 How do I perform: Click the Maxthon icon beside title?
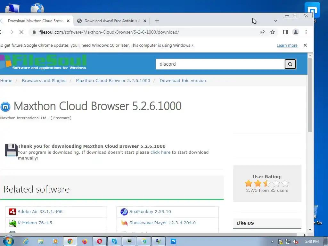coord(5,107)
